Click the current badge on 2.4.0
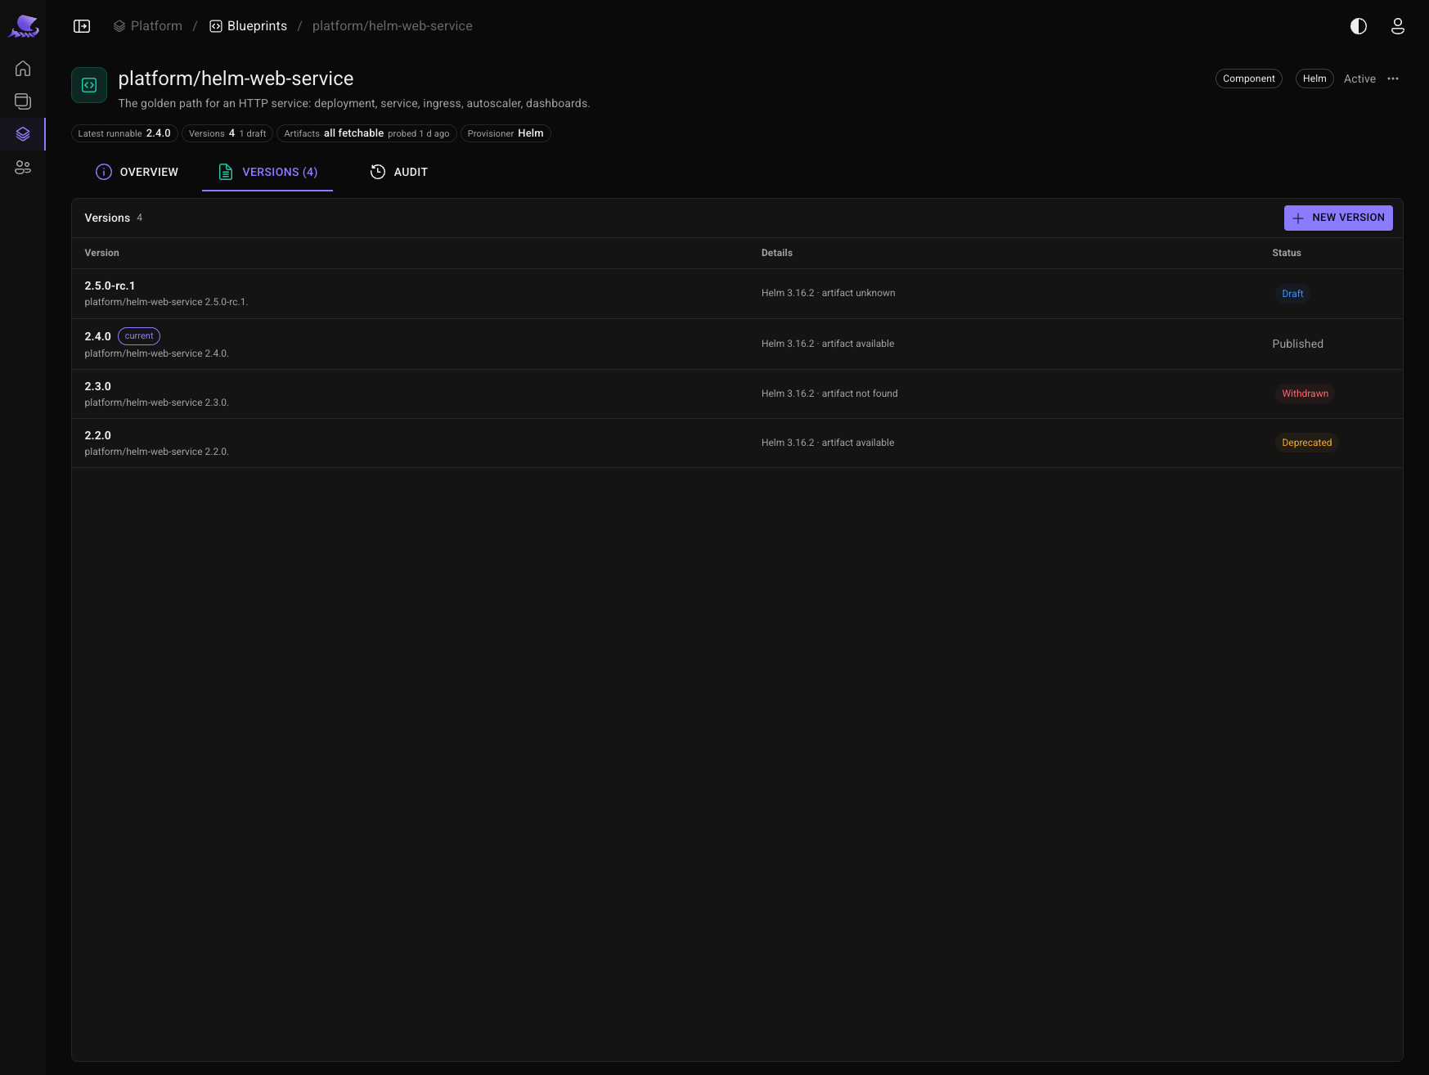This screenshot has width=1429, height=1075. coord(139,336)
